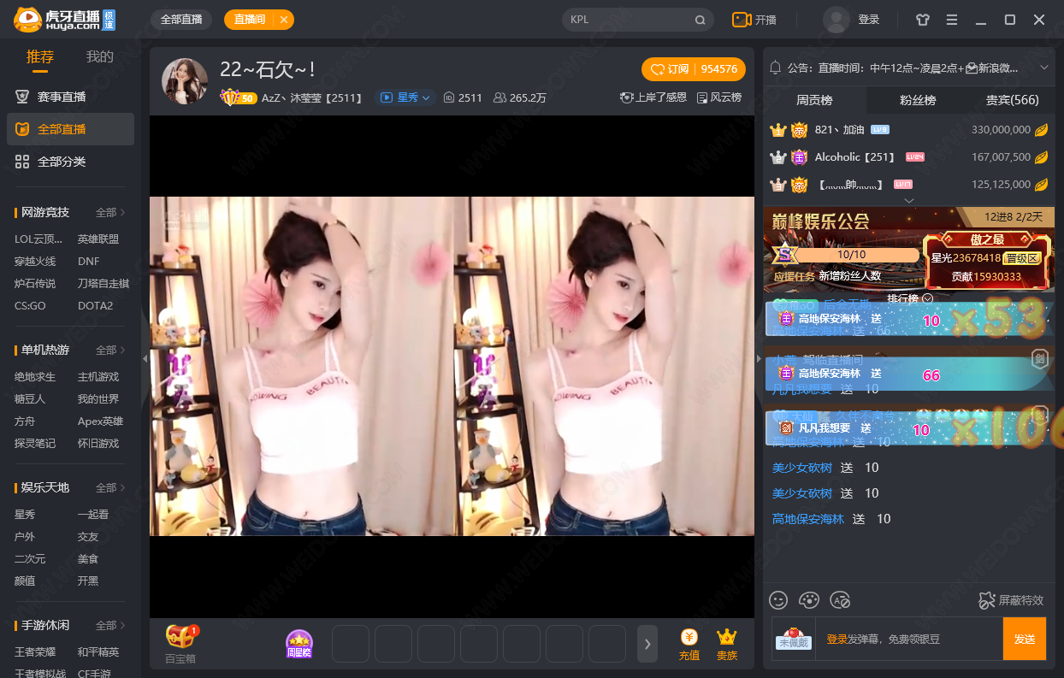The height and width of the screenshot is (678, 1064).
Task: Open the hamburger main menu
Action: pos(952,20)
